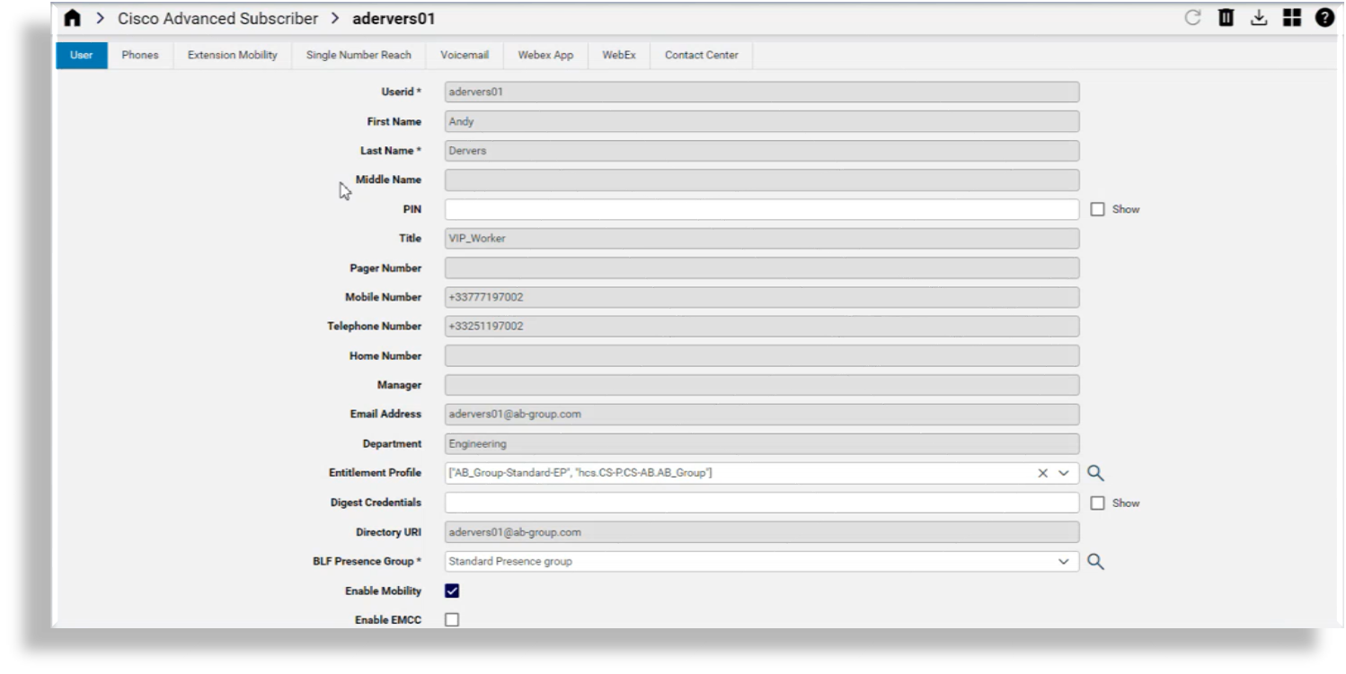Viewport: 1346px width, 674px height.
Task: Clear Entitlement Profile with the X control
Action: pyautogui.click(x=1044, y=473)
